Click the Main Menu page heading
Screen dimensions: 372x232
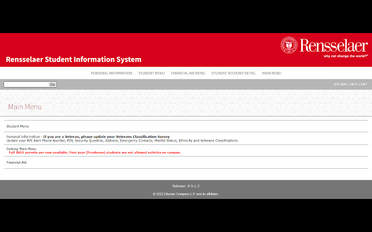[x=25, y=107]
